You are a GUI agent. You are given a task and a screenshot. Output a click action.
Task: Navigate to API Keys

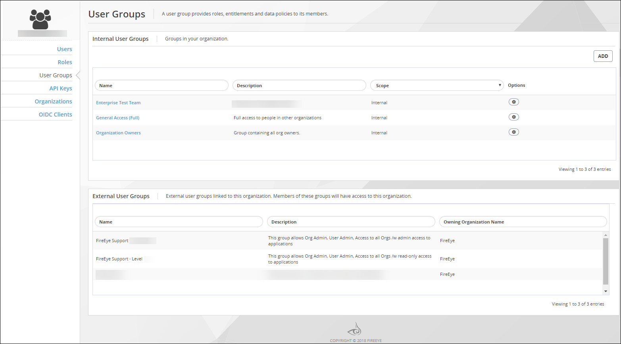pyautogui.click(x=61, y=88)
